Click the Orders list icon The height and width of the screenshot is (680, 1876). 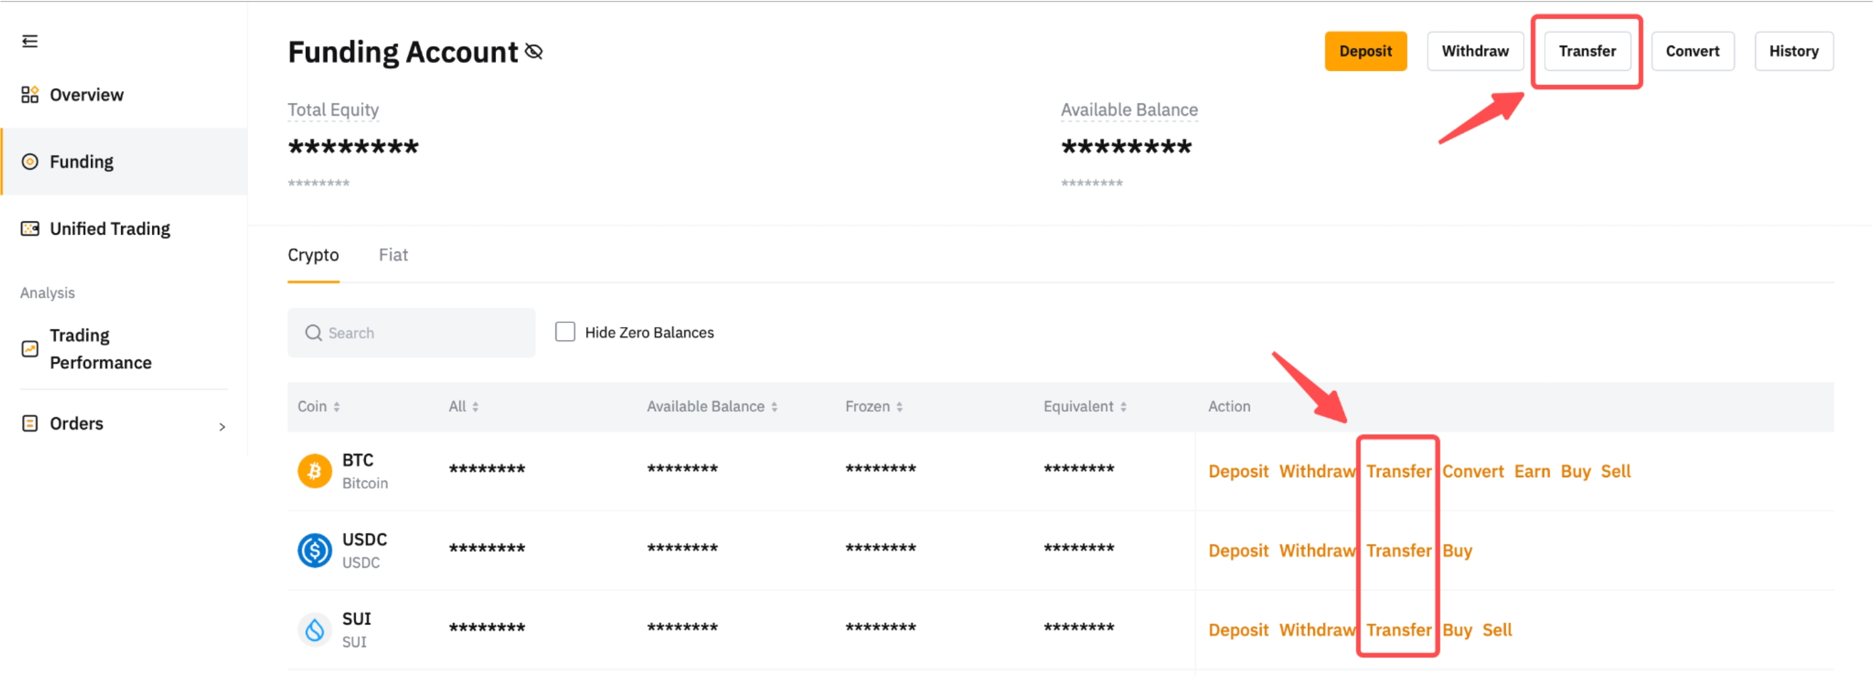[30, 424]
